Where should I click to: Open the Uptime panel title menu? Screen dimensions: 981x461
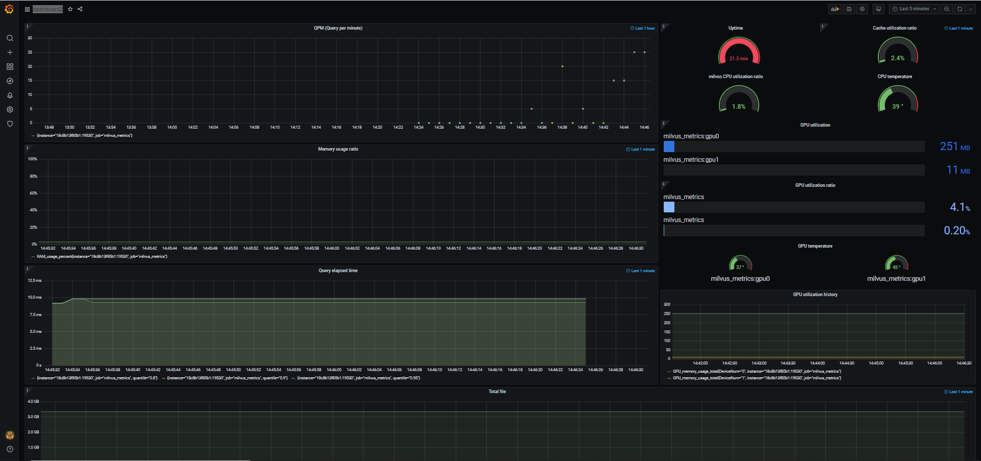click(736, 28)
